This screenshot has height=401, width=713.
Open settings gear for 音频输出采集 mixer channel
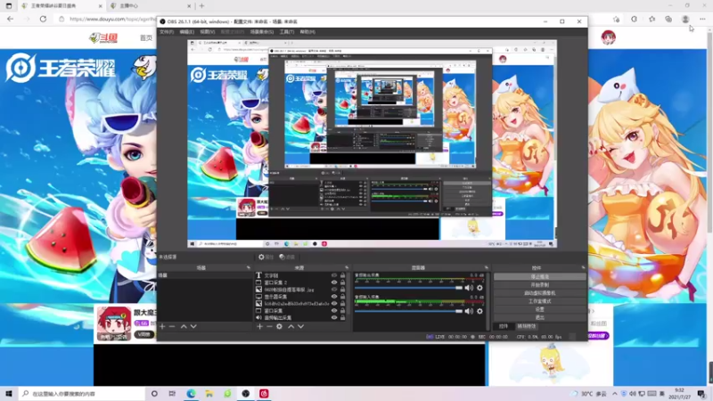[479, 288]
